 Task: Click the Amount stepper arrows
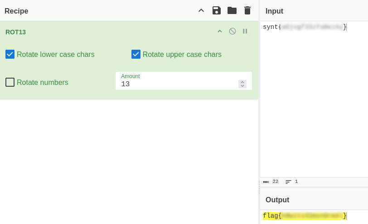pyautogui.click(x=242, y=84)
